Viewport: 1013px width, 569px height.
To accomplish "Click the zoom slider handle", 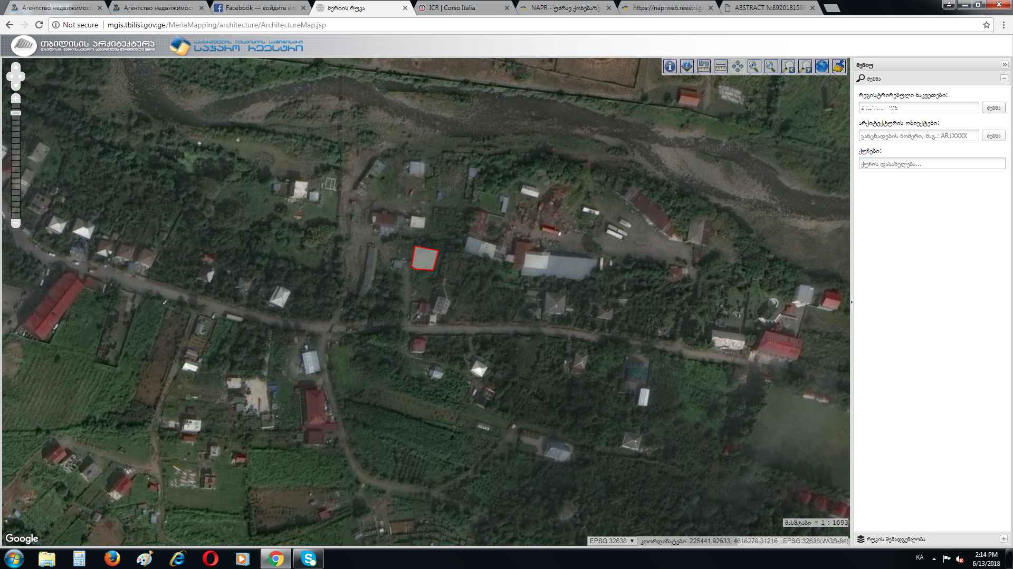I will point(16,113).
